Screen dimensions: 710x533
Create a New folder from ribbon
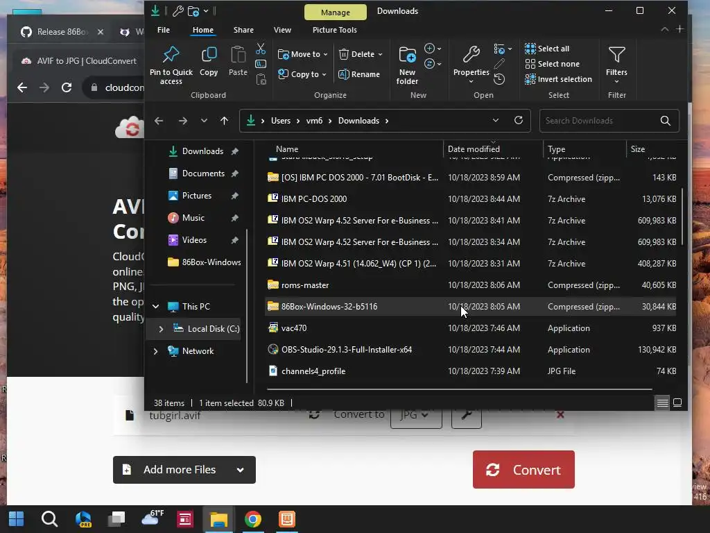[407, 65]
